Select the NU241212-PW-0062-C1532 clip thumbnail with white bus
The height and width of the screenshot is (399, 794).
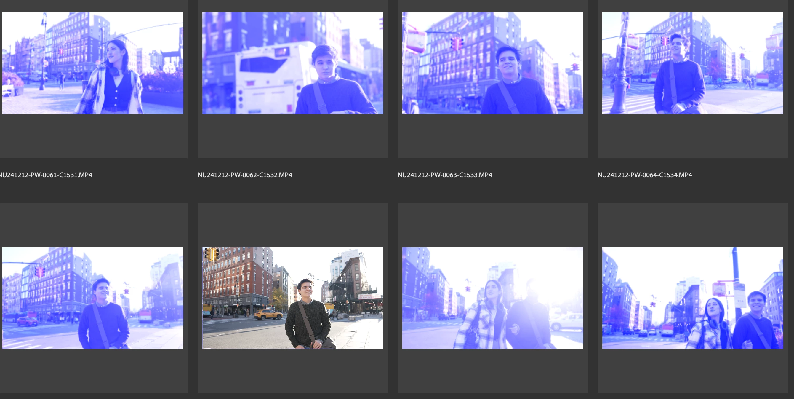292,63
